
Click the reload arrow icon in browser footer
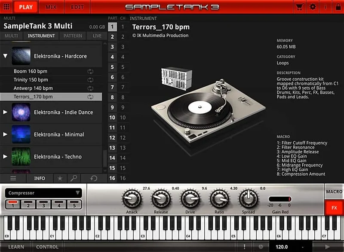[x=94, y=178]
